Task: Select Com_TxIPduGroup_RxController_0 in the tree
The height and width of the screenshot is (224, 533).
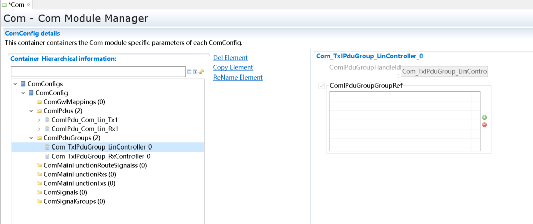Action: pyautogui.click(x=101, y=156)
